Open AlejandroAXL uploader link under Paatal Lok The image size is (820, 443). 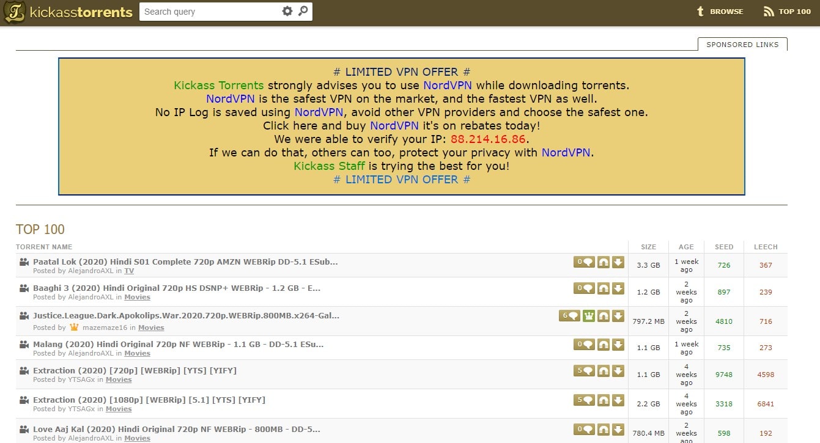click(x=90, y=271)
